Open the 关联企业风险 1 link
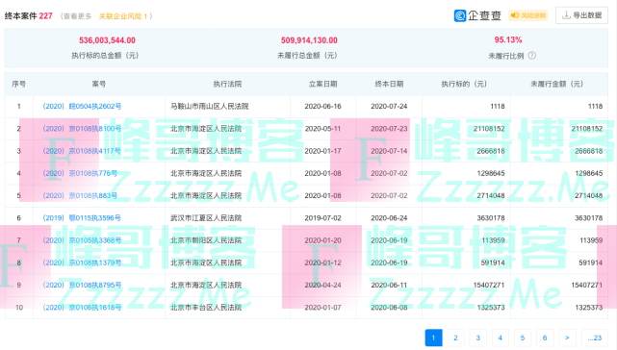Image resolution: width=617 pixels, height=350 pixels. [x=123, y=16]
